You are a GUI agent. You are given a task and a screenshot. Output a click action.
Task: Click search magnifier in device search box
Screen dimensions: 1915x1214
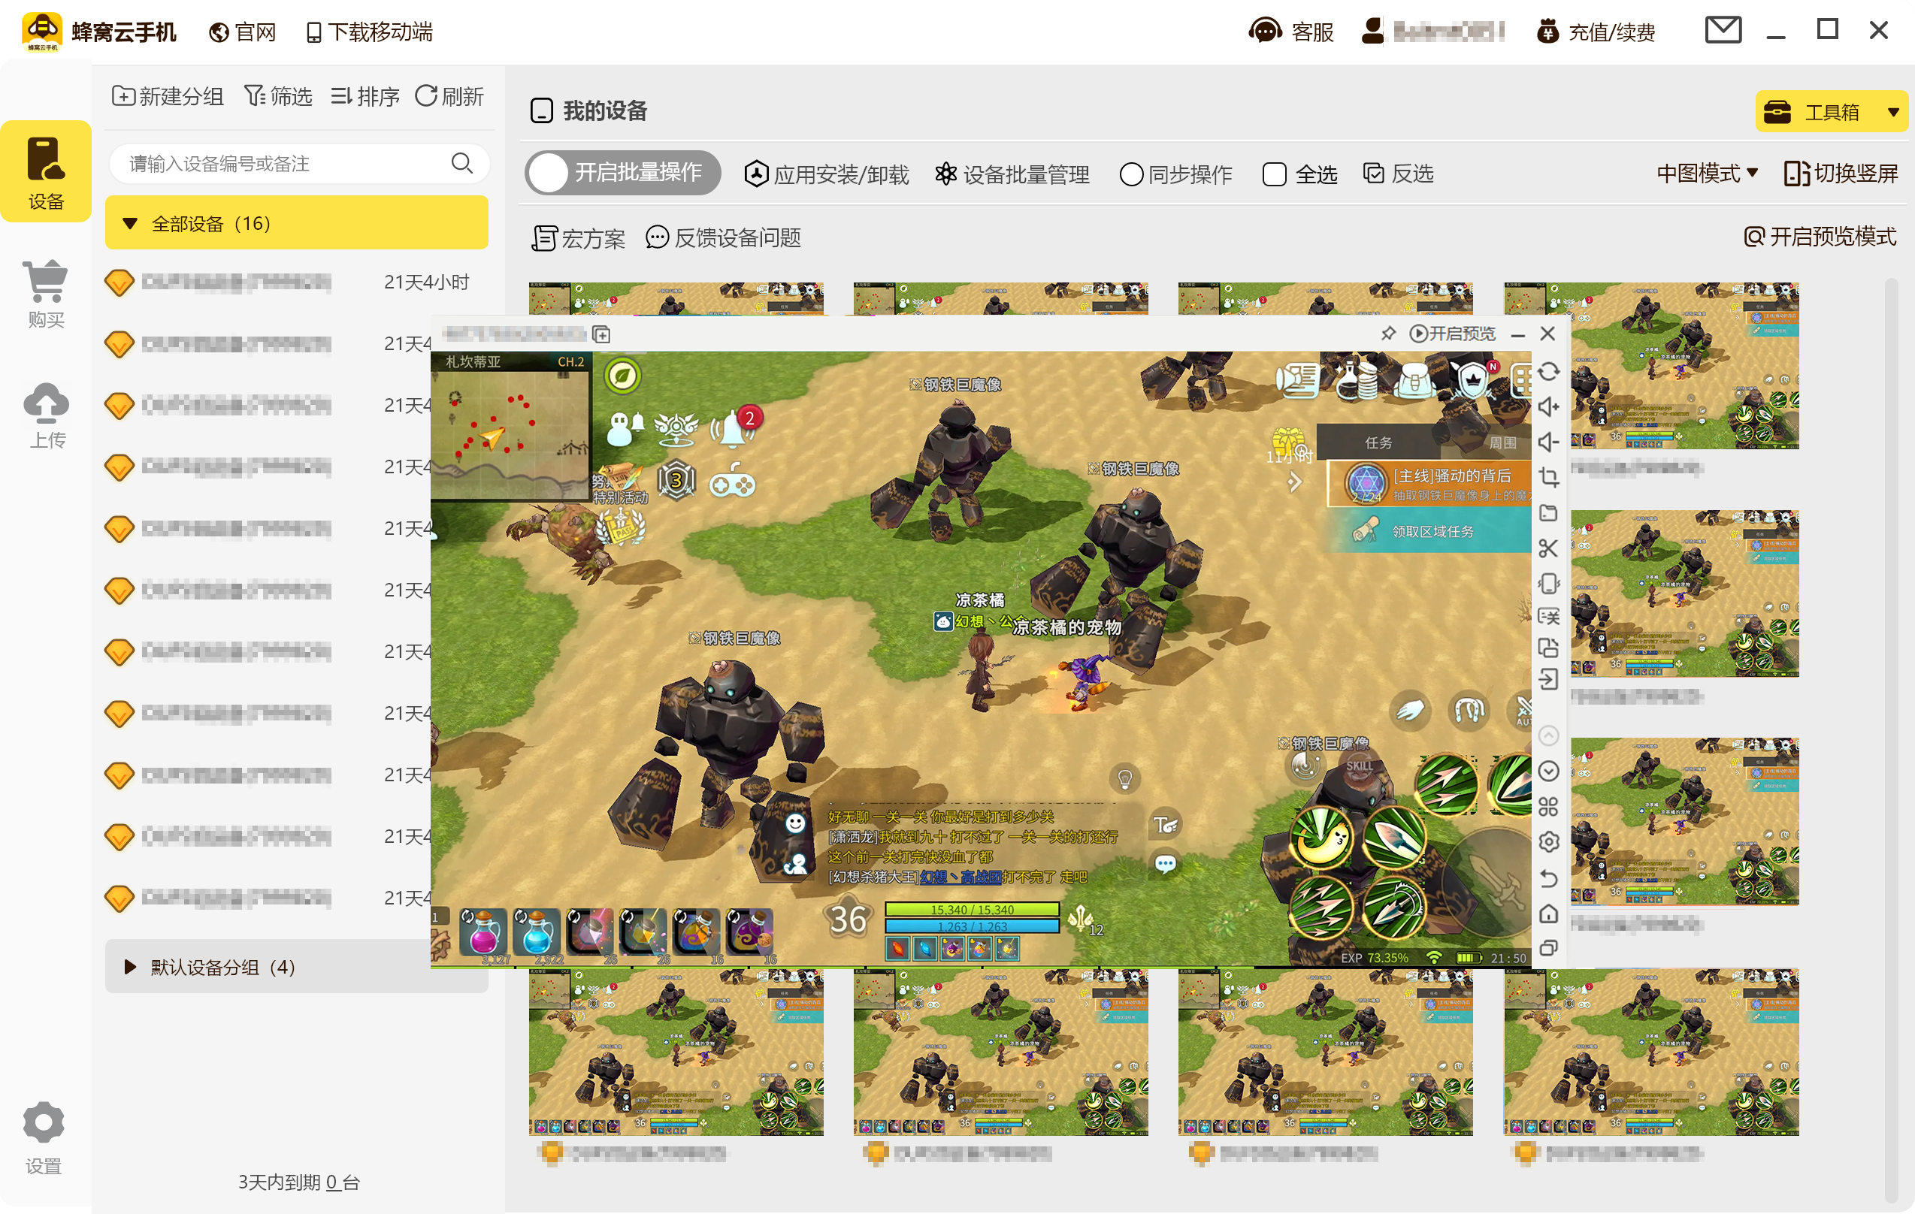click(461, 164)
